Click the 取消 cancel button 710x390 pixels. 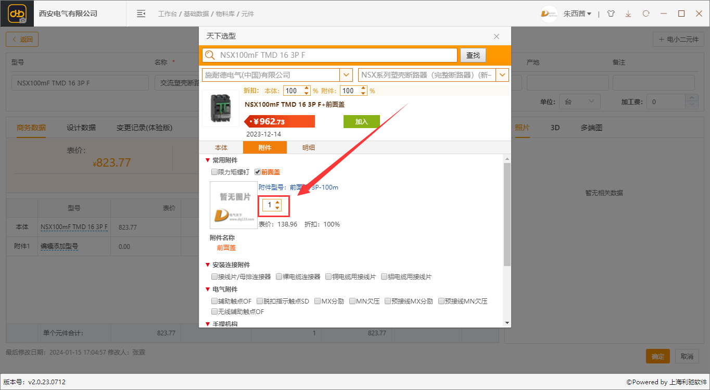coord(687,356)
